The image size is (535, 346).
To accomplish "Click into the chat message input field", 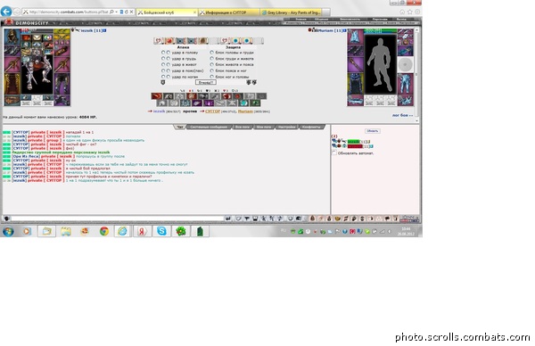I will coord(117,218).
